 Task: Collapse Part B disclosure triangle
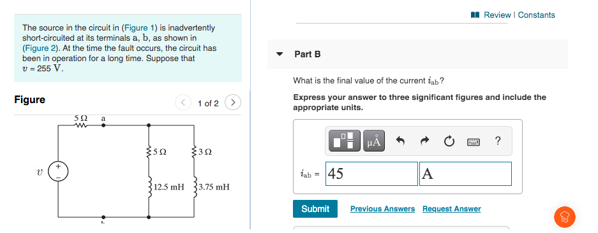pos(280,54)
